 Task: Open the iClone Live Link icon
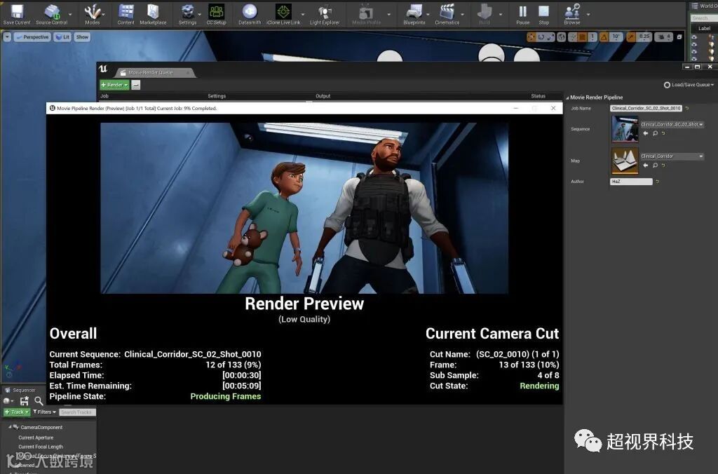[x=283, y=15]
